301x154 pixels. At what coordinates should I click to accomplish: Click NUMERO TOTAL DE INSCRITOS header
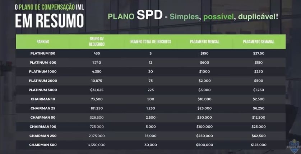coord(151,42)
